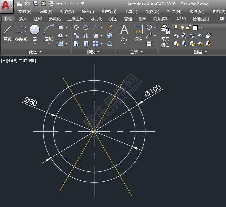226x207 pixels.
Task: Toggle the layer on/off lightbulb icon
Action: coord(176,27)
